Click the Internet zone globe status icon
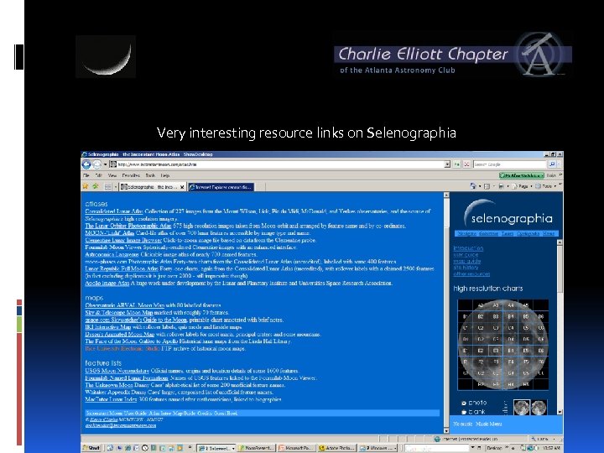Screen dimensions: 604x453 tap(437, 439)
